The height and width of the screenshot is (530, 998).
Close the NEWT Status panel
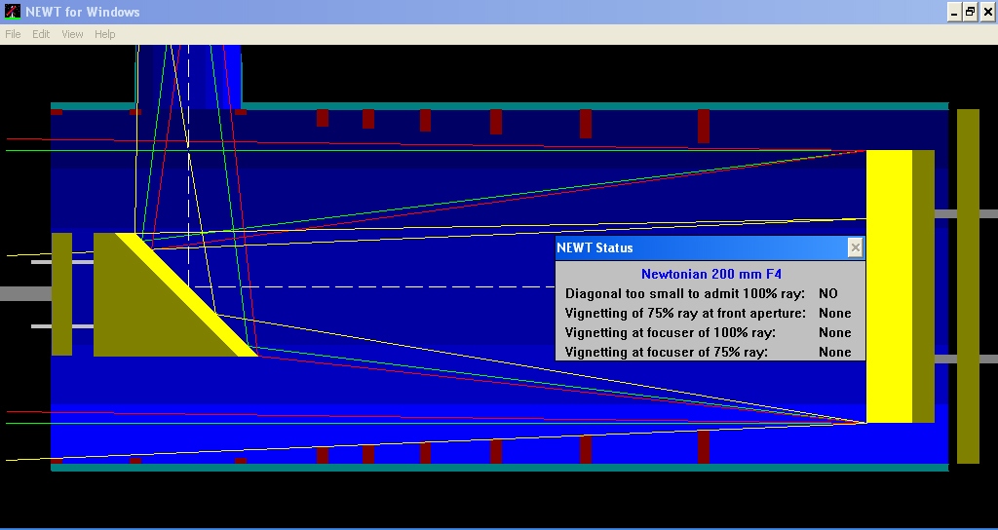(855, 247)
